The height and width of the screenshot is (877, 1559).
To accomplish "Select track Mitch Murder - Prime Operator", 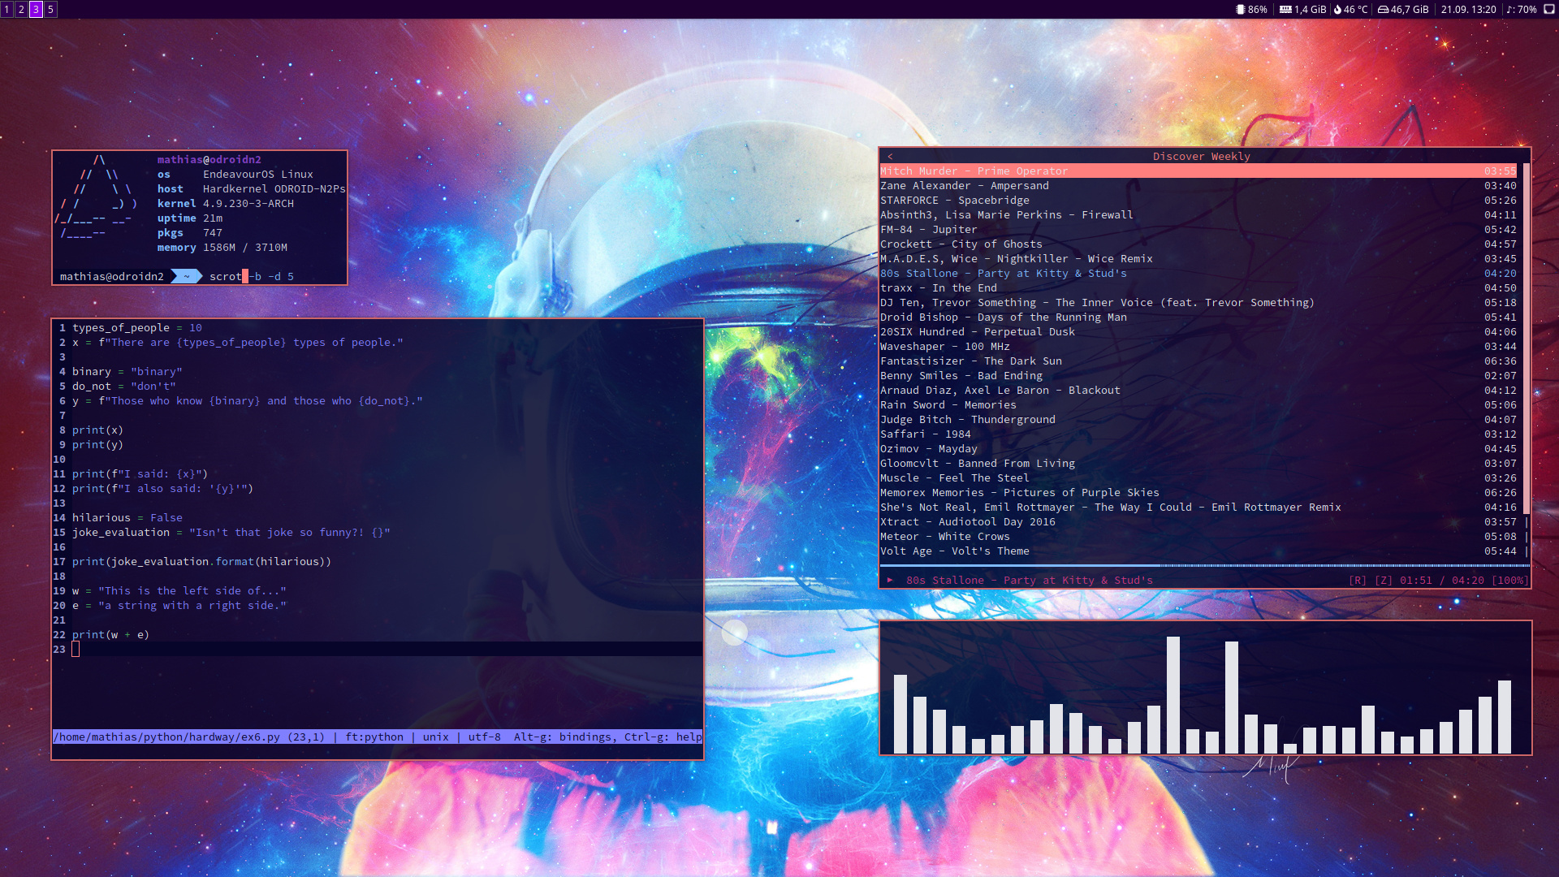I will click(974, 171).
